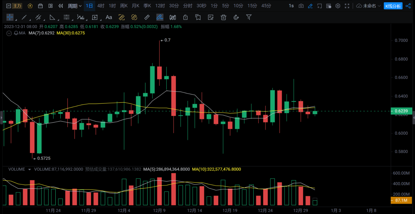Delete drawings with the trash icon

click(223, 17)
